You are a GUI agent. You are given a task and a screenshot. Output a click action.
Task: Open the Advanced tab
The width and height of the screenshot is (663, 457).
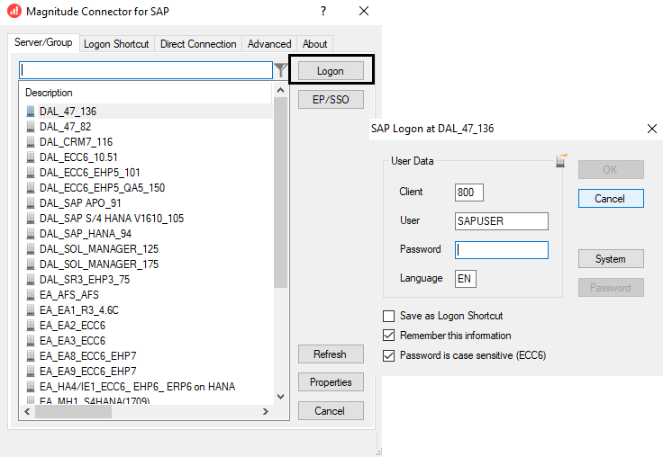click(x=269, y=44)
